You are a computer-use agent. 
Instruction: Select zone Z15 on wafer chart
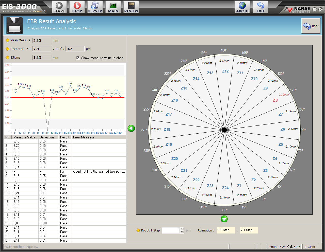coord(184,88)
